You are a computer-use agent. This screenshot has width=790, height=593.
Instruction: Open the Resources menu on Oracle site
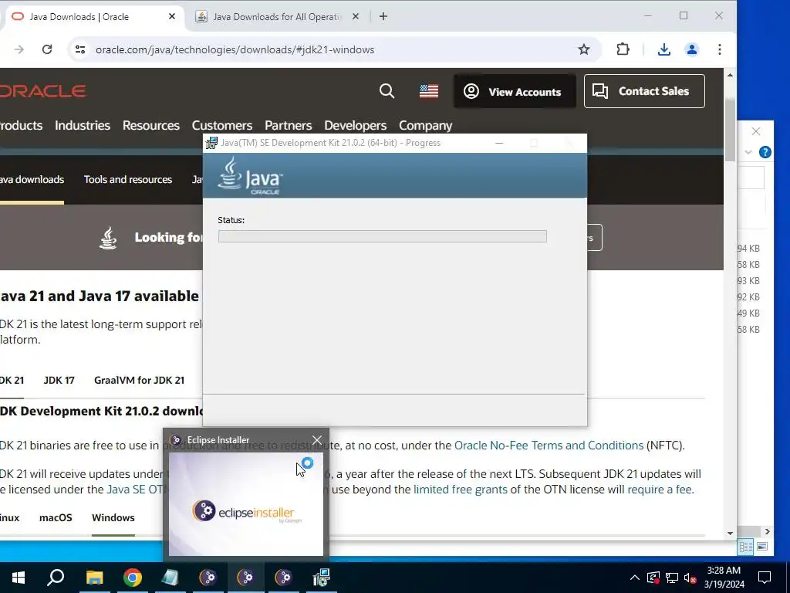(151, 125)
